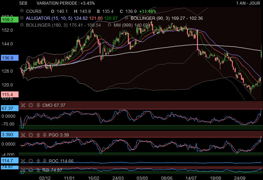The height and width of the screenshot is (180, 263).
Task: Click the closing price C: 136.9
Action: [x=128, y=11]
